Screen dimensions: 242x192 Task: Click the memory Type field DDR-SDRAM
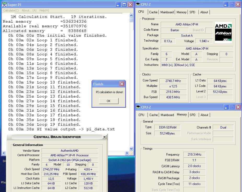[x=168, y=127]
